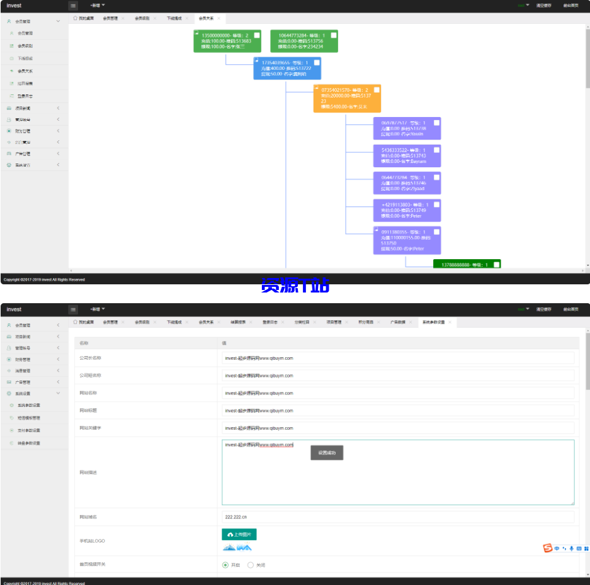Image resolution: width=590 pixels, height=585 pixels.
Task: Collapse the blue 17354039655 tree node
Action: click(257, 61)
